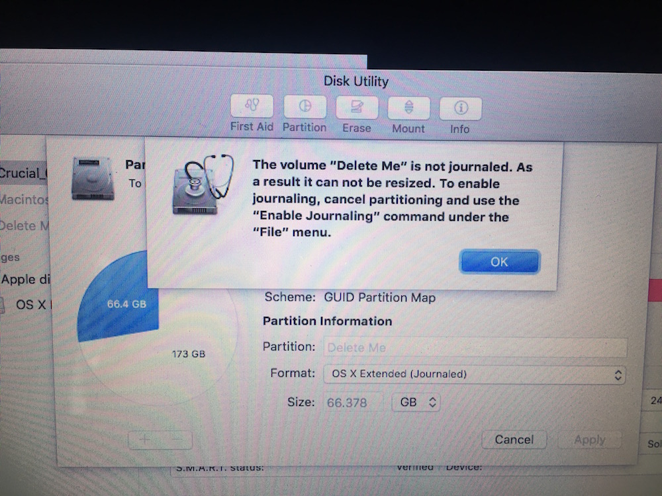Screen dimensions: 662x496
Task: Open the Info toolbar icon
Action: (461, 109)
